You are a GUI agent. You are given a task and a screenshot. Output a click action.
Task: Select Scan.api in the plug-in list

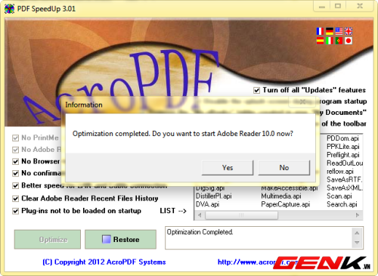(339, 196)
